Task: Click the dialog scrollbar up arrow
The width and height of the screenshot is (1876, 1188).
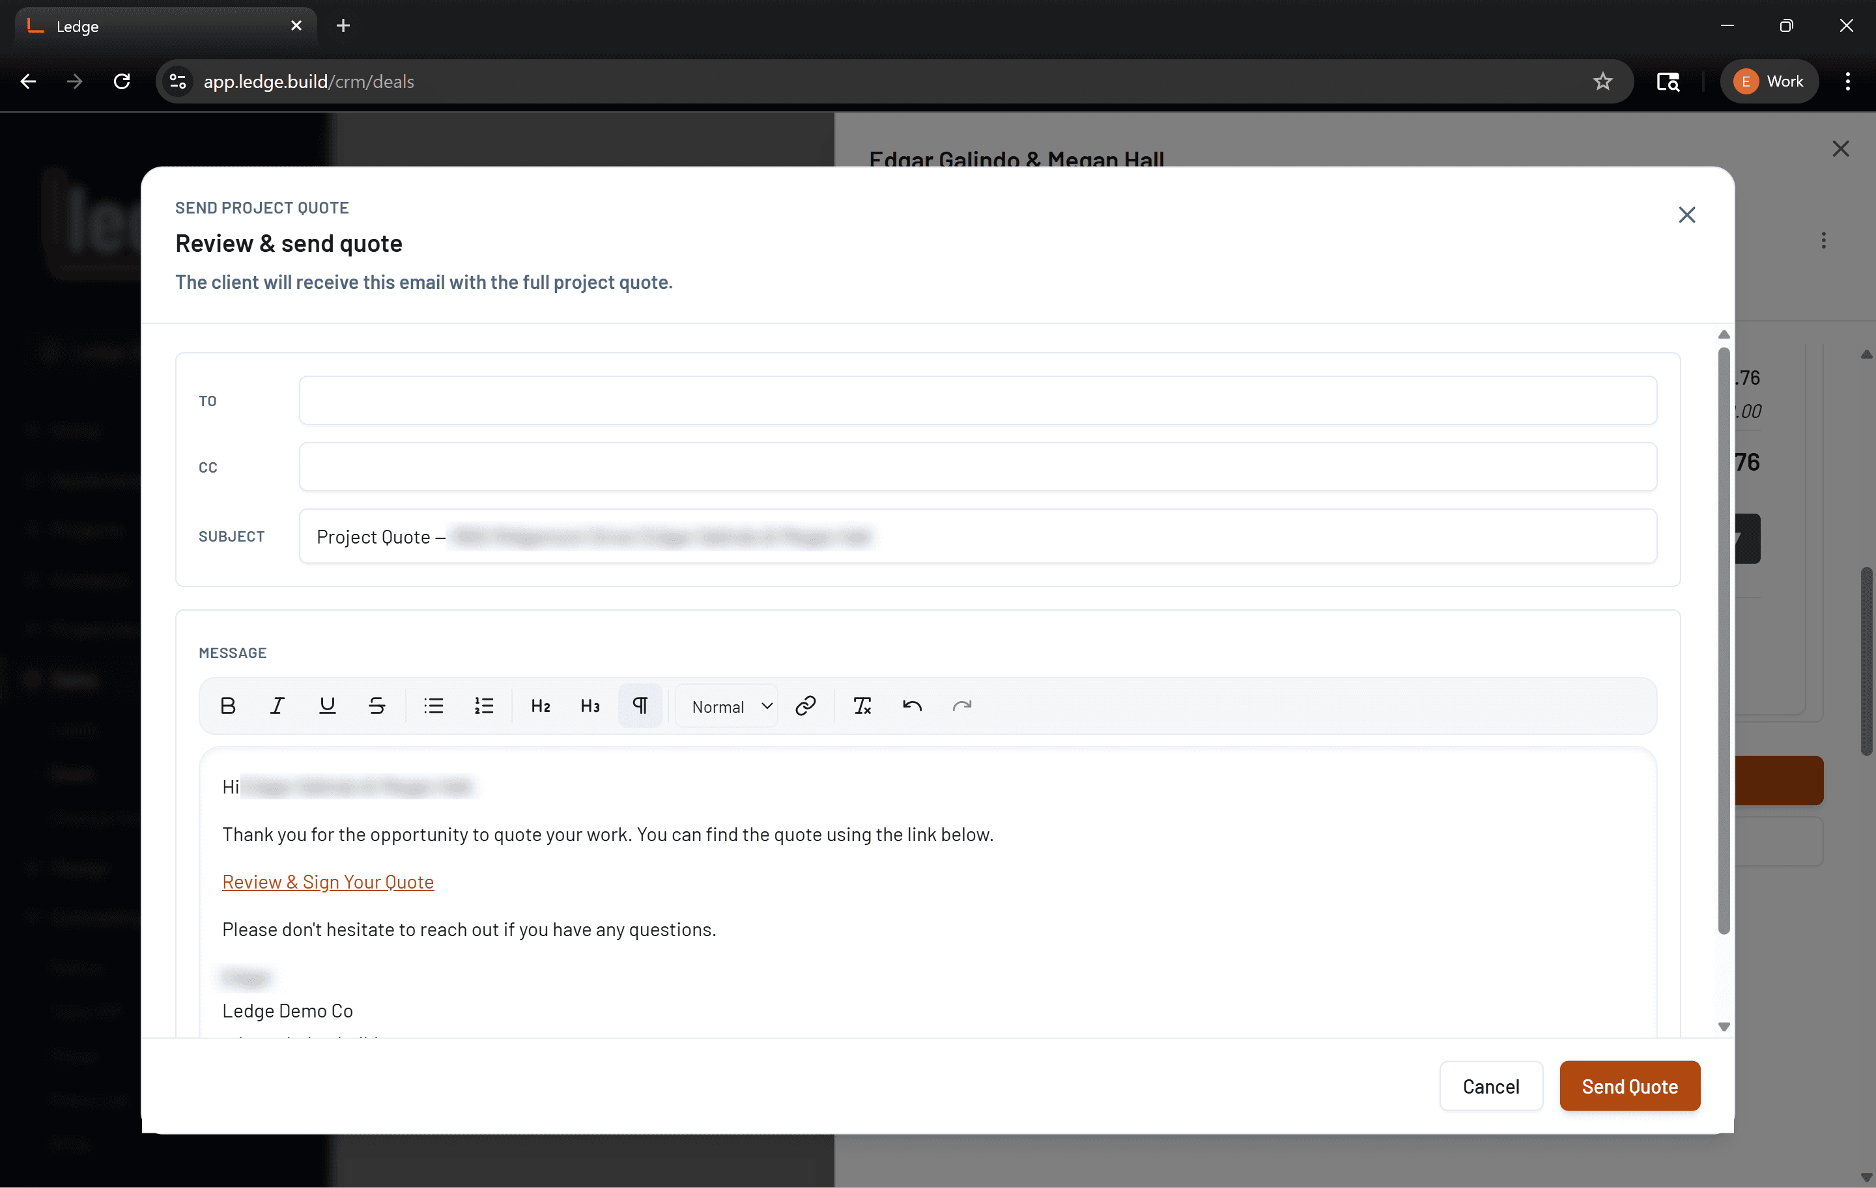Action: pyautogui.click(x=1724, y=335)
